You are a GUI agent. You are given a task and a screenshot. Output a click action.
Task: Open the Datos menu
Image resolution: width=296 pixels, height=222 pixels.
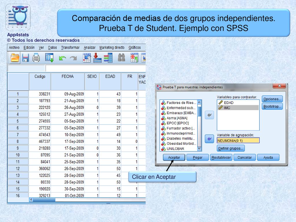tap(53, 48)
